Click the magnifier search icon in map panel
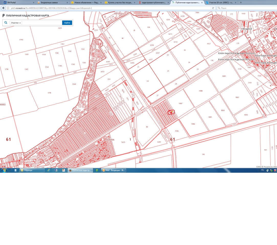The image size is (277, 245). click(x=6, y=23)
